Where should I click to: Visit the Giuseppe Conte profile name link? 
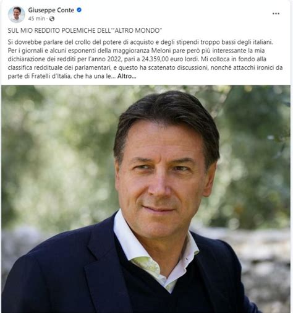coord(51,10)
